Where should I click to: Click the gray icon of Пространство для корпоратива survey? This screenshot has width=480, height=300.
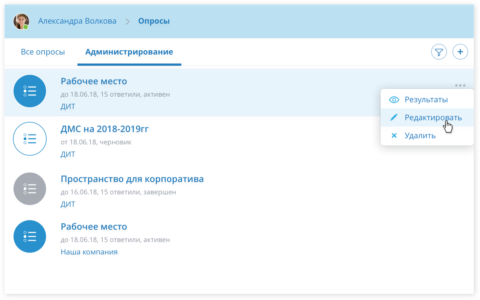point(30,188)
